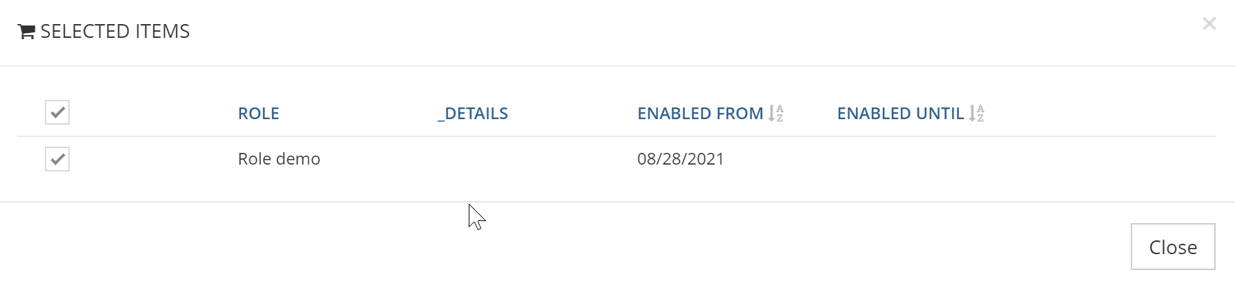This screenshot has width=1235, height=281.
Task: Select the Role demo cell
Action: [x=279, y=159]
